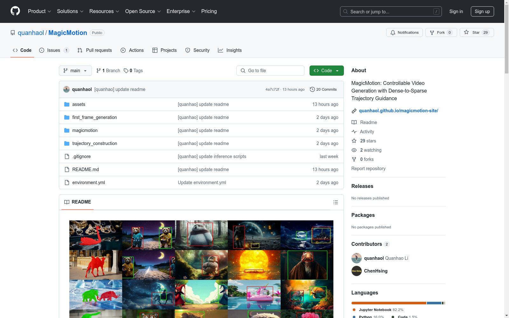Switch to the Insights tab
Screen dimensions: 509x318
[x=230, y=50]
